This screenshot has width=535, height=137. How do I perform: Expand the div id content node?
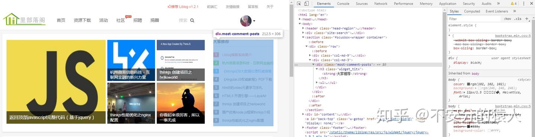[304, 114]
